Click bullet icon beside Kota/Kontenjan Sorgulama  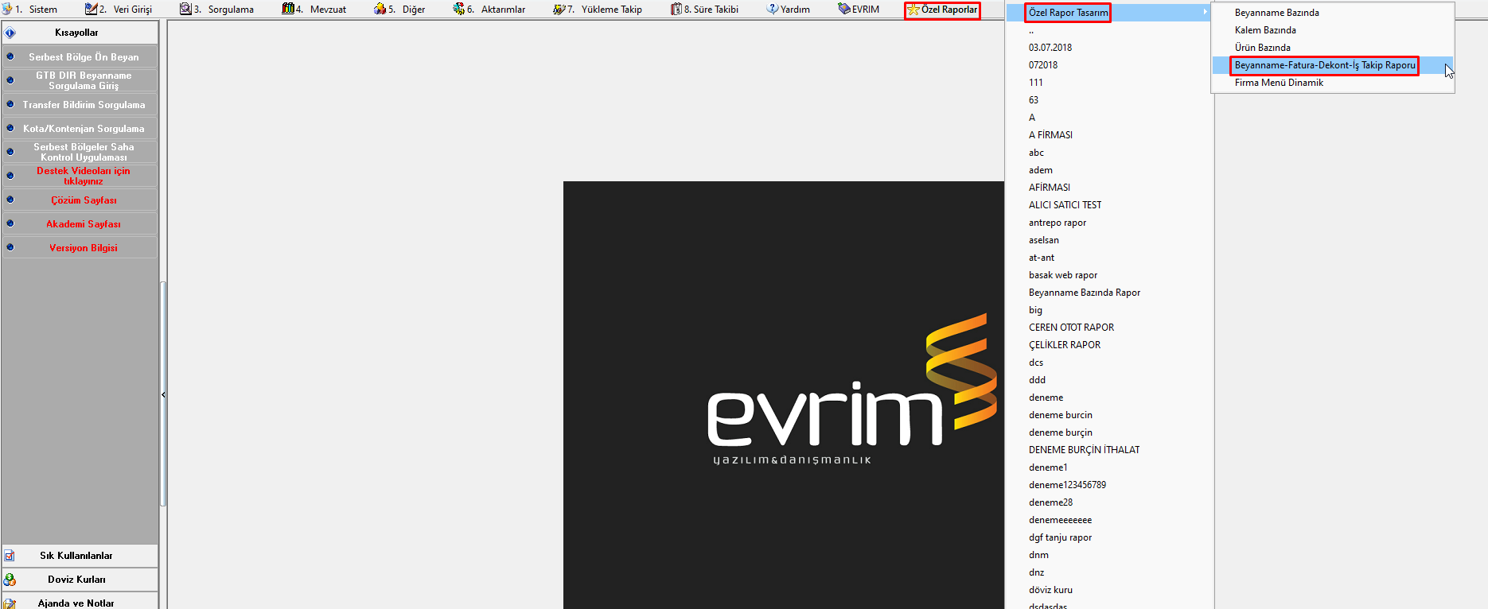10,128
